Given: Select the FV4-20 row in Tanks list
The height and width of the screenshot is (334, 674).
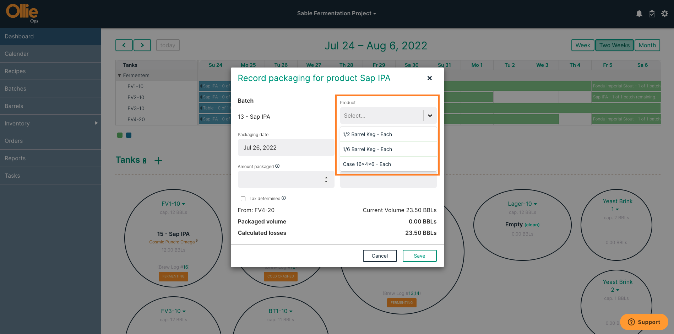Looking at the screenshot, I should click(x=157, y=119).
